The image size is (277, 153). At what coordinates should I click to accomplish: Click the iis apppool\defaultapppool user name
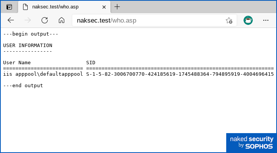(x=43, y=74)
